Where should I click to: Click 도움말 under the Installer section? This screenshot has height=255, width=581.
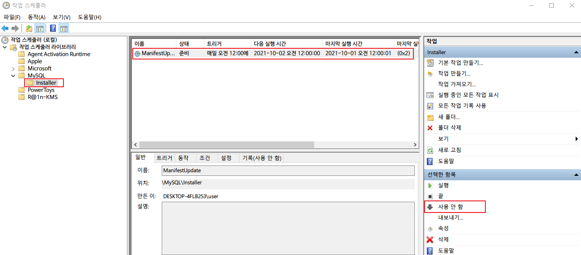click(446, 161)
